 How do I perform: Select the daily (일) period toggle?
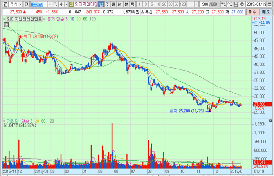point(101,4)
